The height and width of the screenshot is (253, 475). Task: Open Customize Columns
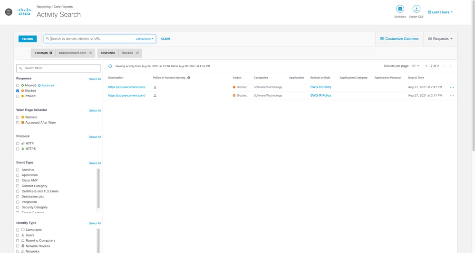[x=399, y=39]
